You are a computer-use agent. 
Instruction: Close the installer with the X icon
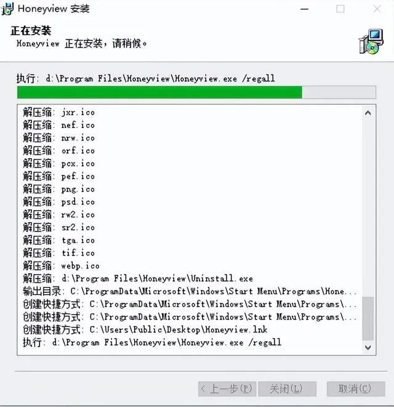click(x=377, y=9)
